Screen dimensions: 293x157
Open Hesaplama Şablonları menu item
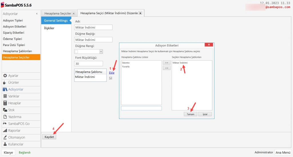17,51
